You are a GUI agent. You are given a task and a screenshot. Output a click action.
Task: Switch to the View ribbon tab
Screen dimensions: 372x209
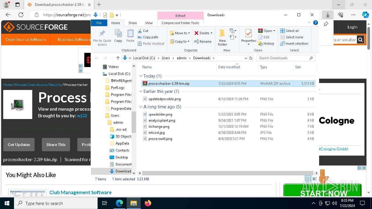coord(149,23)
